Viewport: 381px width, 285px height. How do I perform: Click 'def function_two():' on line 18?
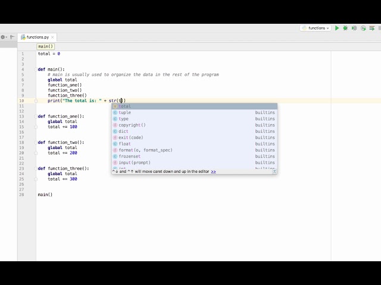tap(61, 142)
